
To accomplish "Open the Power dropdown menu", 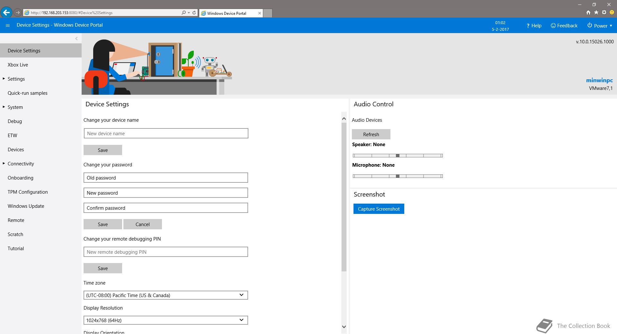I will (600, 25).
